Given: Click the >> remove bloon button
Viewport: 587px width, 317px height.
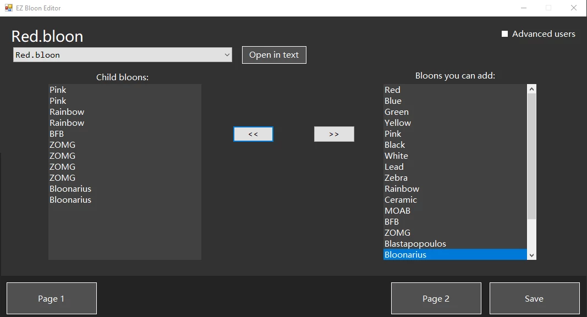Looking at the screenshot, I should coord(334,134).
